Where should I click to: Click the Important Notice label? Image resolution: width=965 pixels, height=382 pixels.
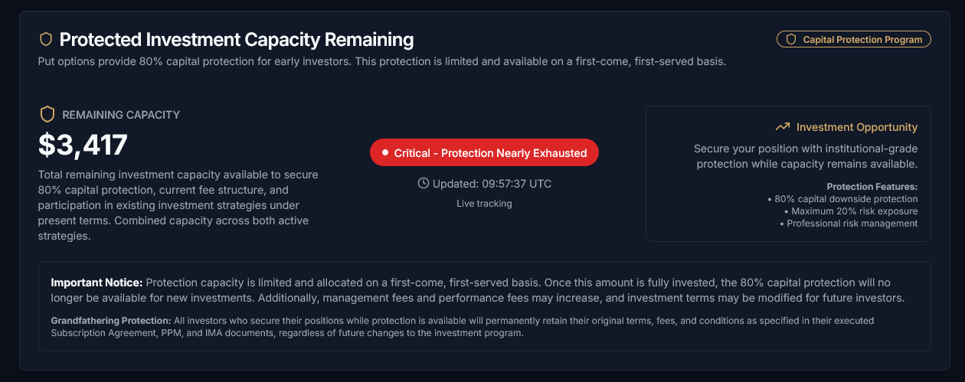pyautogui.click(x=96, y=283)
